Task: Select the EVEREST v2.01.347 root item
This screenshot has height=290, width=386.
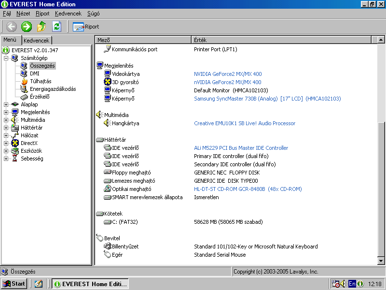Action: coord(35,50)
